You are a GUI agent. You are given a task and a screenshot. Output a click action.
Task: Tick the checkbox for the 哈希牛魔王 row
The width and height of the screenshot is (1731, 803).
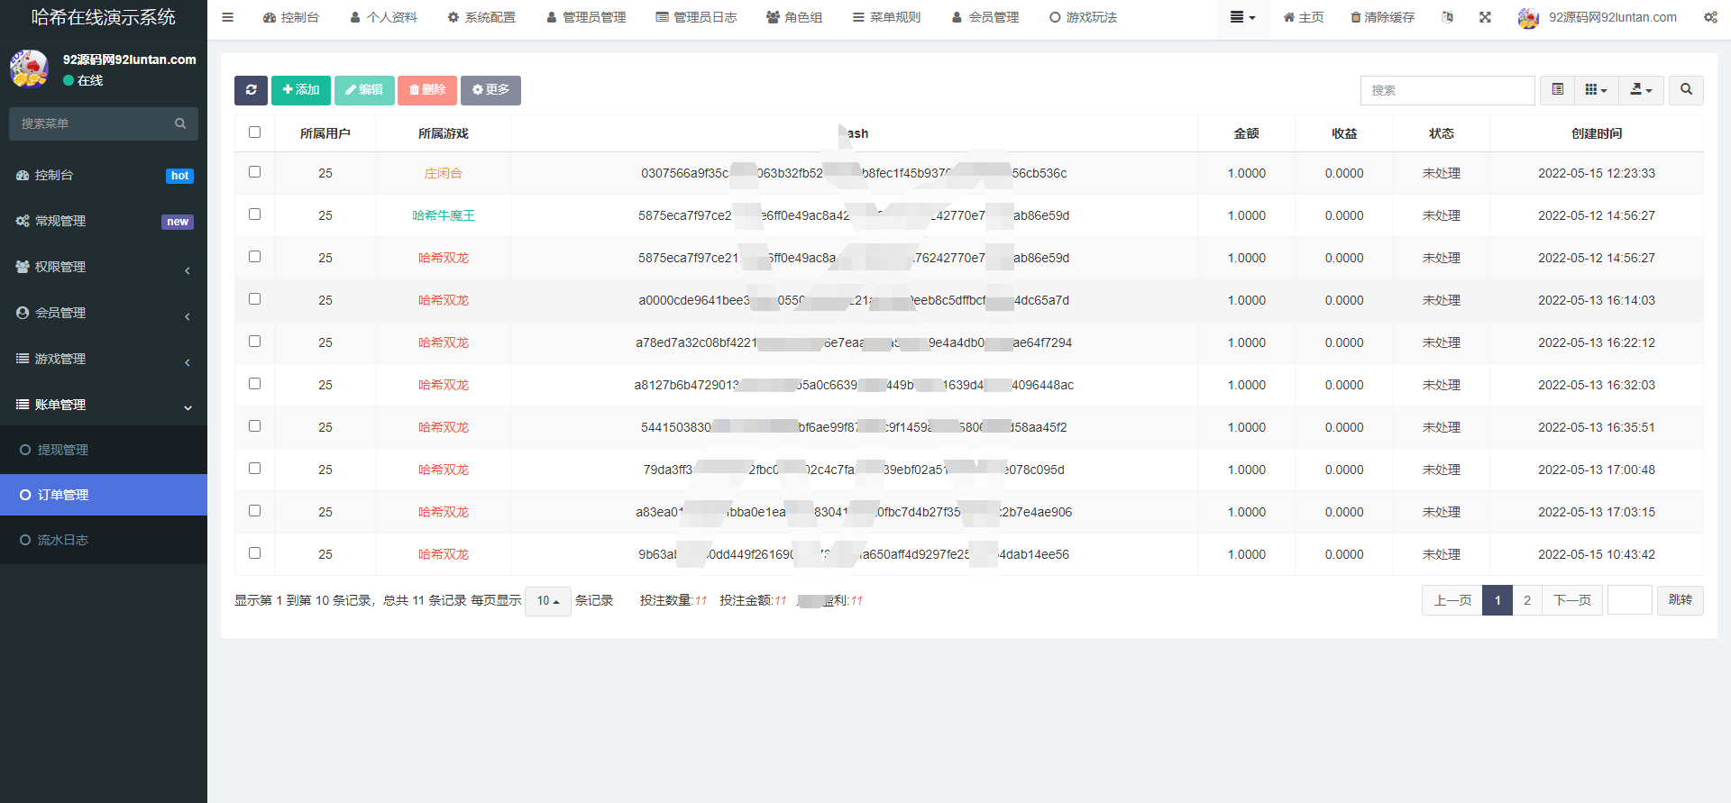pos(254,214)
